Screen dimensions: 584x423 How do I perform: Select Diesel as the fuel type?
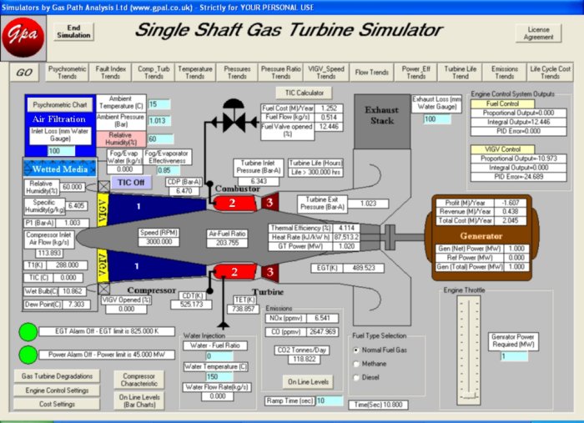tap(358, 377)
